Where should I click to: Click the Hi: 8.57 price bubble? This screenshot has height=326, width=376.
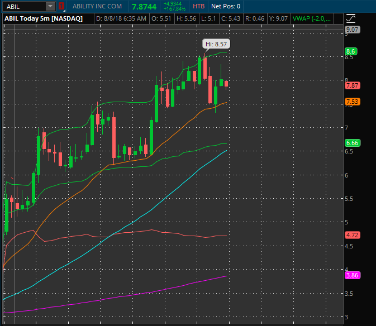click(216, 44)
